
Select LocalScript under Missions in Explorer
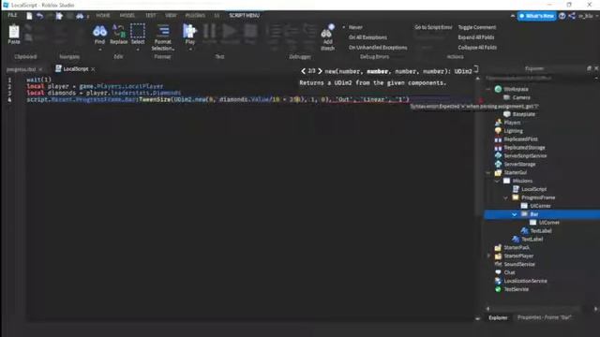pos(533,189)
